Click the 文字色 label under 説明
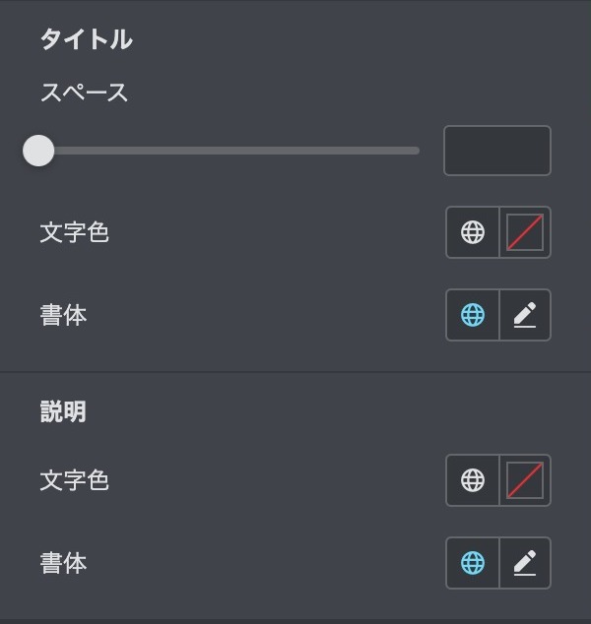The height and width of the screenshot is (624, 591). [74, 480]
